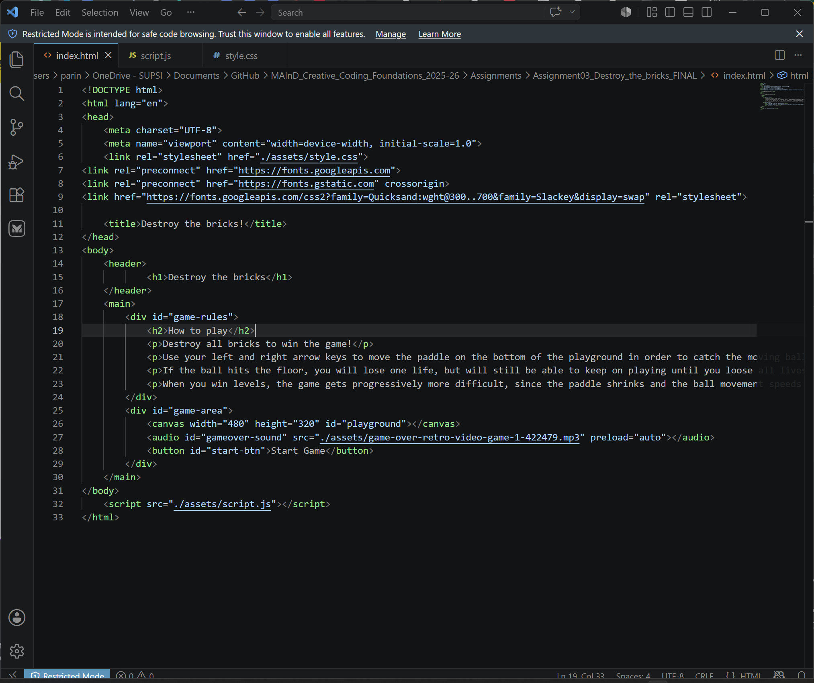Expand GitHub in the breadcrumb
This screenshot has height=683, width=814.
245,75
